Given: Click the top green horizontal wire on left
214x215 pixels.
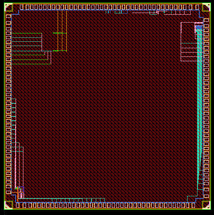Looking at the screenshot, I should (26, 33).
